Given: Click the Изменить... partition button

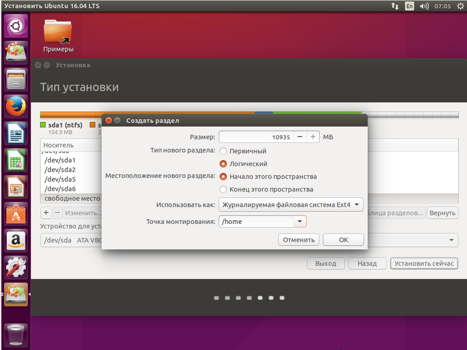Looking at the screenshot, I should pyautogui.click(x=83, y=213).
